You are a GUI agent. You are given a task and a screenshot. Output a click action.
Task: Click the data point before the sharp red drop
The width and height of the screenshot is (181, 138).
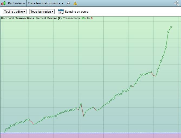pyautogui.click(x=81, y=104)
